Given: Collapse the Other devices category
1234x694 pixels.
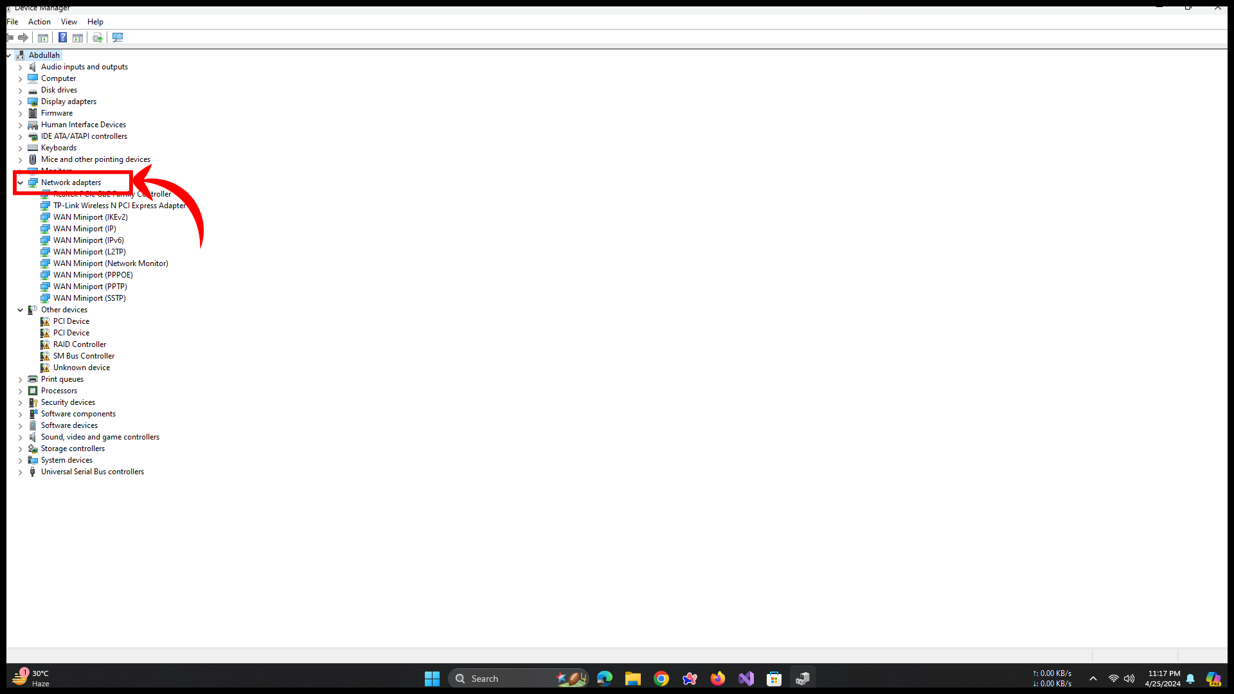Looking at the screenshot, I should (x=21, y=310).
